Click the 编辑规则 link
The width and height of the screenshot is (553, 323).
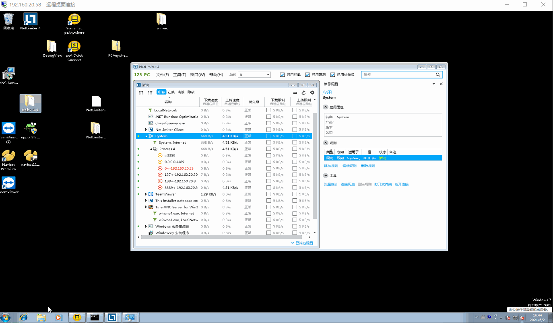coord(349,166)
